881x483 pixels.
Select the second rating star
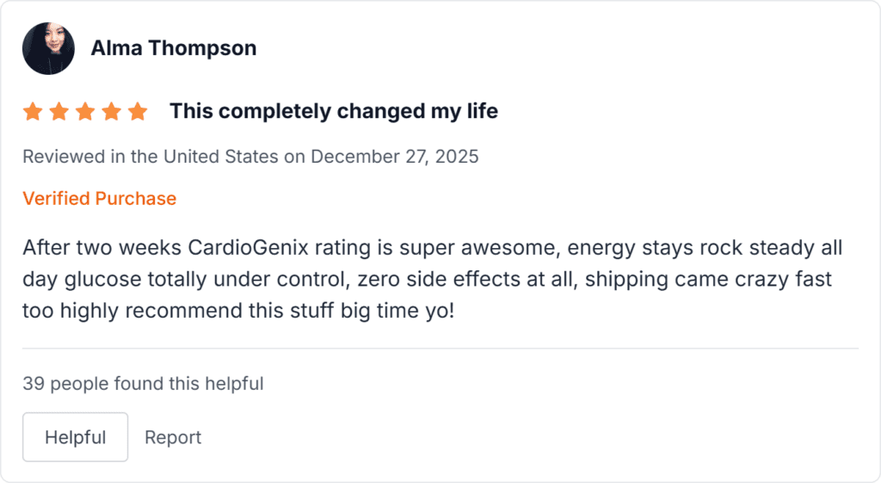59,111
